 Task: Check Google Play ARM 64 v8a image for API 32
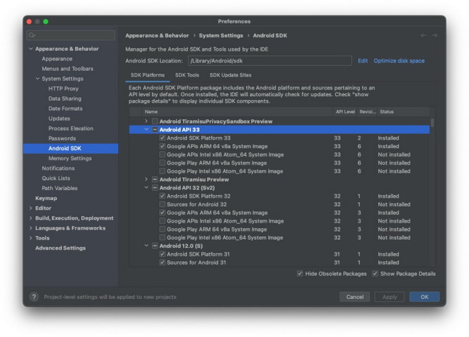pos(162,229)
